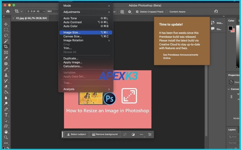This screenshot has height=150, width=241.
Task: Click the Select subject button
Action: 77,134
